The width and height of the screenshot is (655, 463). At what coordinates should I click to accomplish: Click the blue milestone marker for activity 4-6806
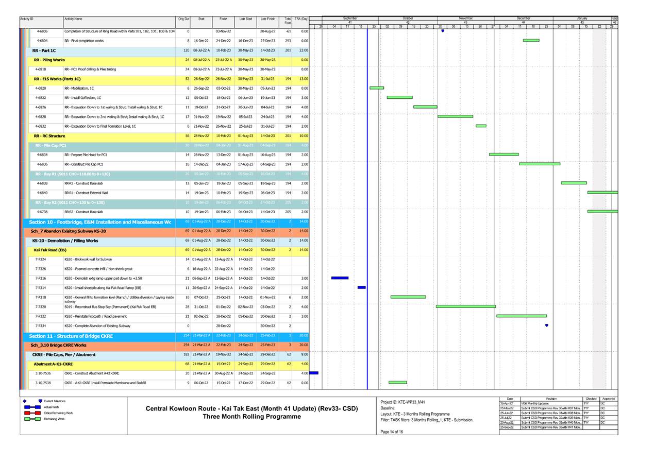(x=442, y=30)
